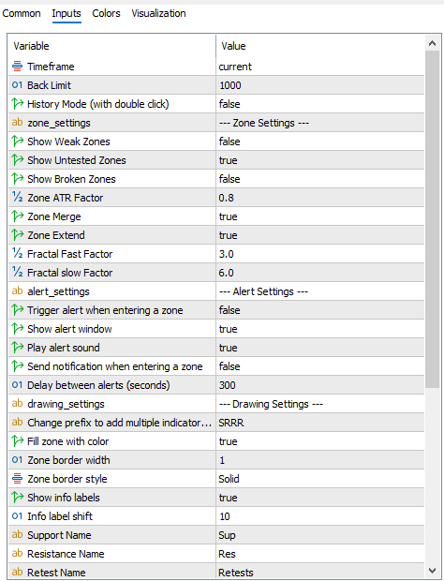
Task: Select the Inputs tab
Action: pos(67,13)
